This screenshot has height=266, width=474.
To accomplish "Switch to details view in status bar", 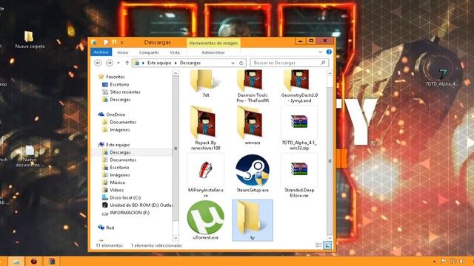I will click(x=318, y=245).
